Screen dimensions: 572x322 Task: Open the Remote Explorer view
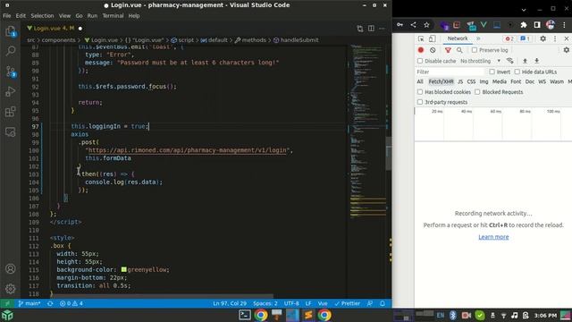coord(11,131)
